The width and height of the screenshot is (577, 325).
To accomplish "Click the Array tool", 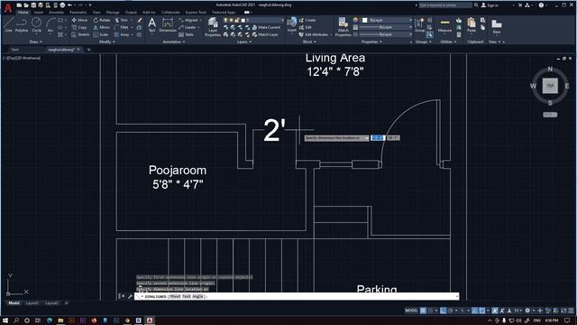I will coord(122,34).
